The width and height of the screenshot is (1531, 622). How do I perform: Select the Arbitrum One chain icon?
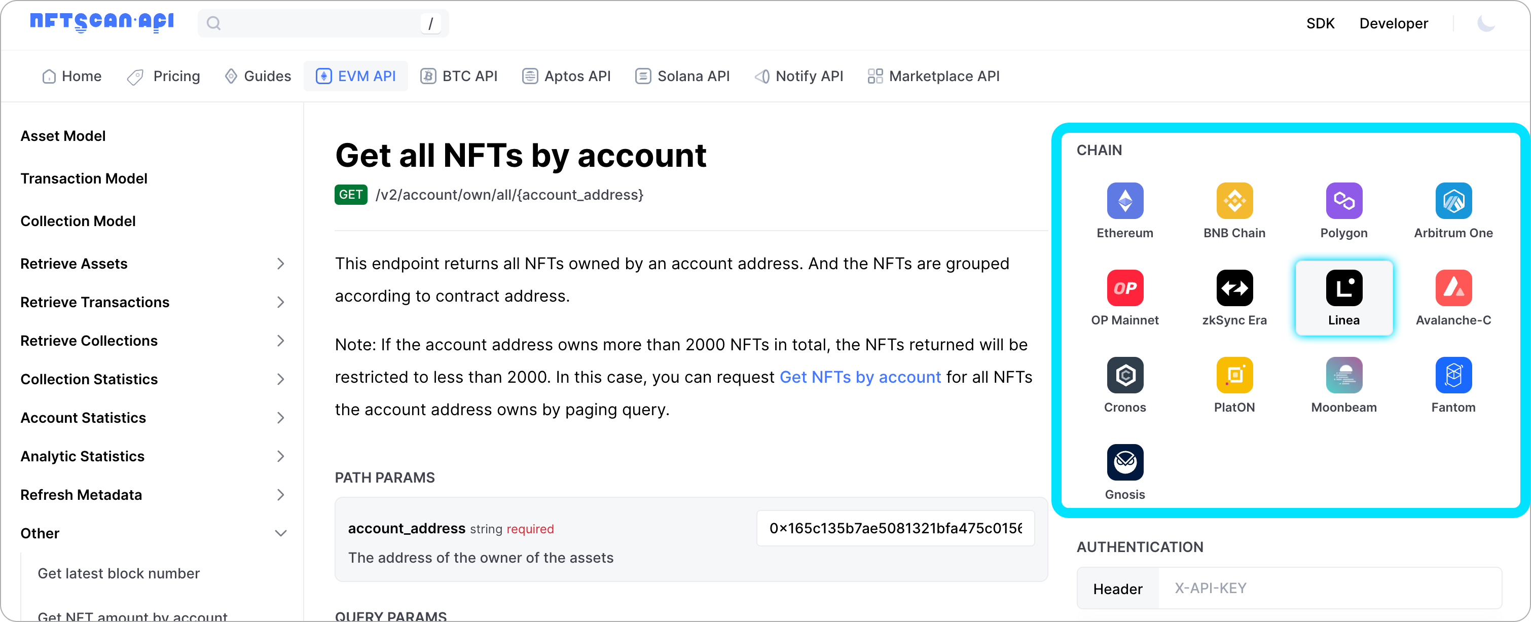point(1452,201)
